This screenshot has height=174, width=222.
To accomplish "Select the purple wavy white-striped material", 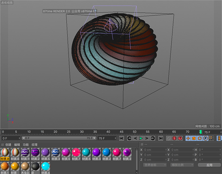I will 25,154.
